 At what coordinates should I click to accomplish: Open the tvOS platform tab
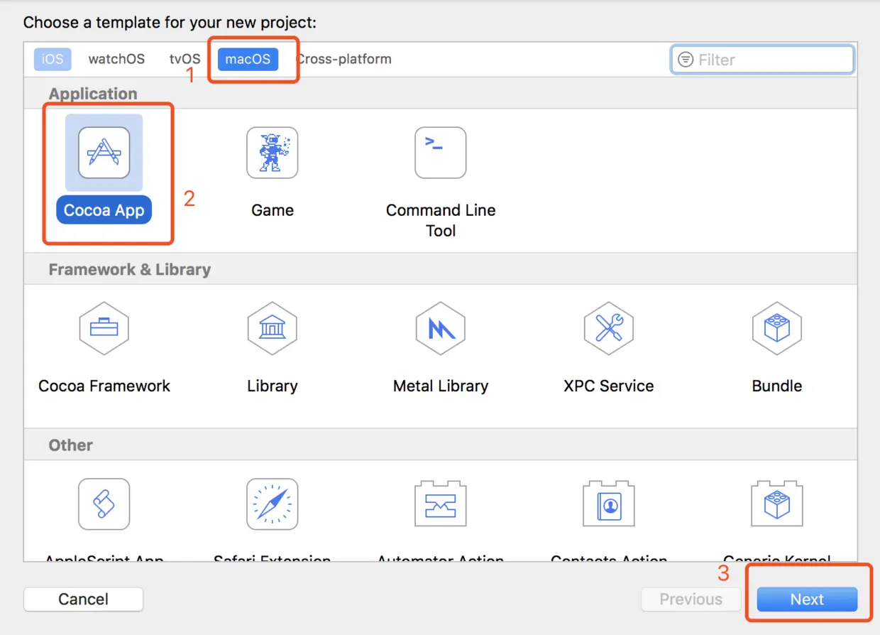point(185,59)
